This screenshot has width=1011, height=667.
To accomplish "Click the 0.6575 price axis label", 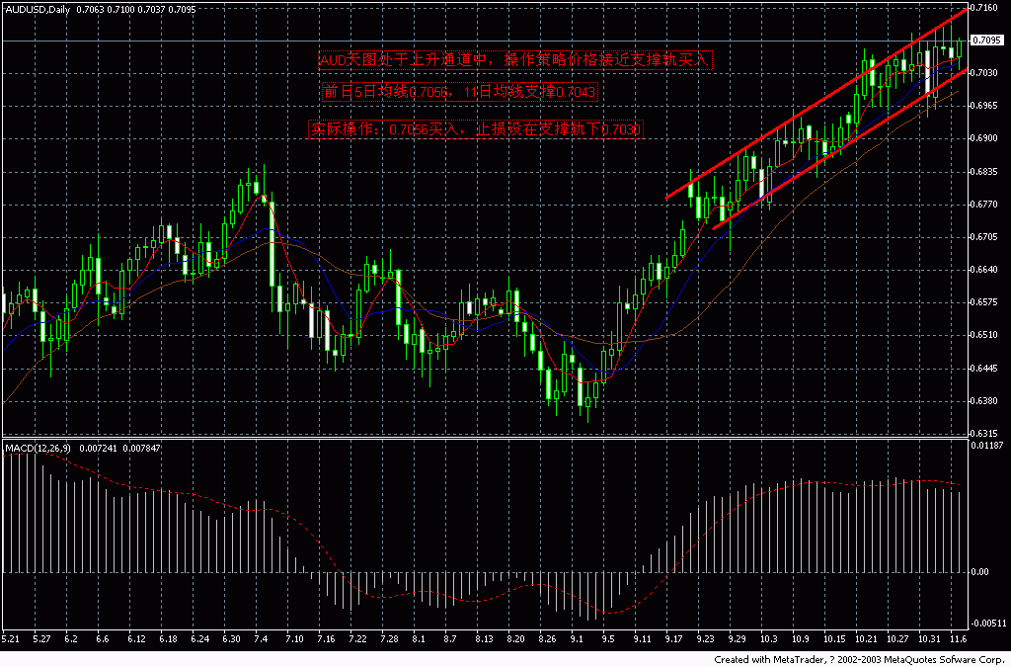I will (986, 302).
